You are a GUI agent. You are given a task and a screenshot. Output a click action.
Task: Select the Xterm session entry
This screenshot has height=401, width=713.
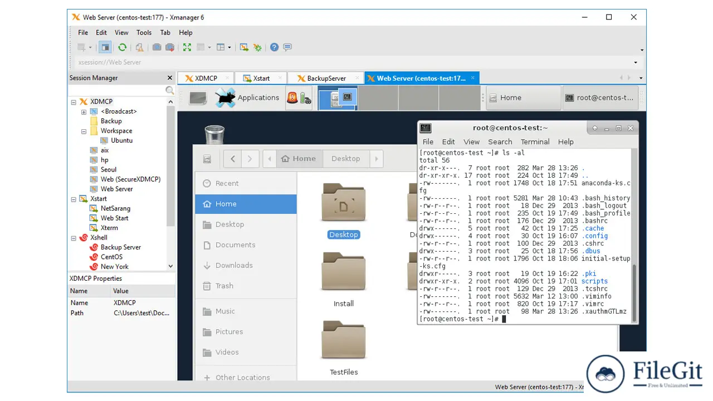[x=109, y=228]
